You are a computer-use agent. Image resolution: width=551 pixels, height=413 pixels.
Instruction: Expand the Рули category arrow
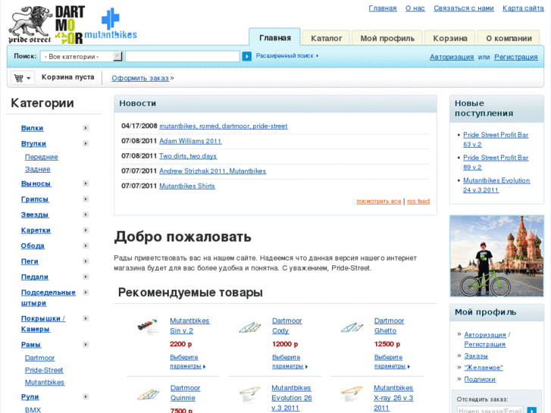tap(86, 396)
